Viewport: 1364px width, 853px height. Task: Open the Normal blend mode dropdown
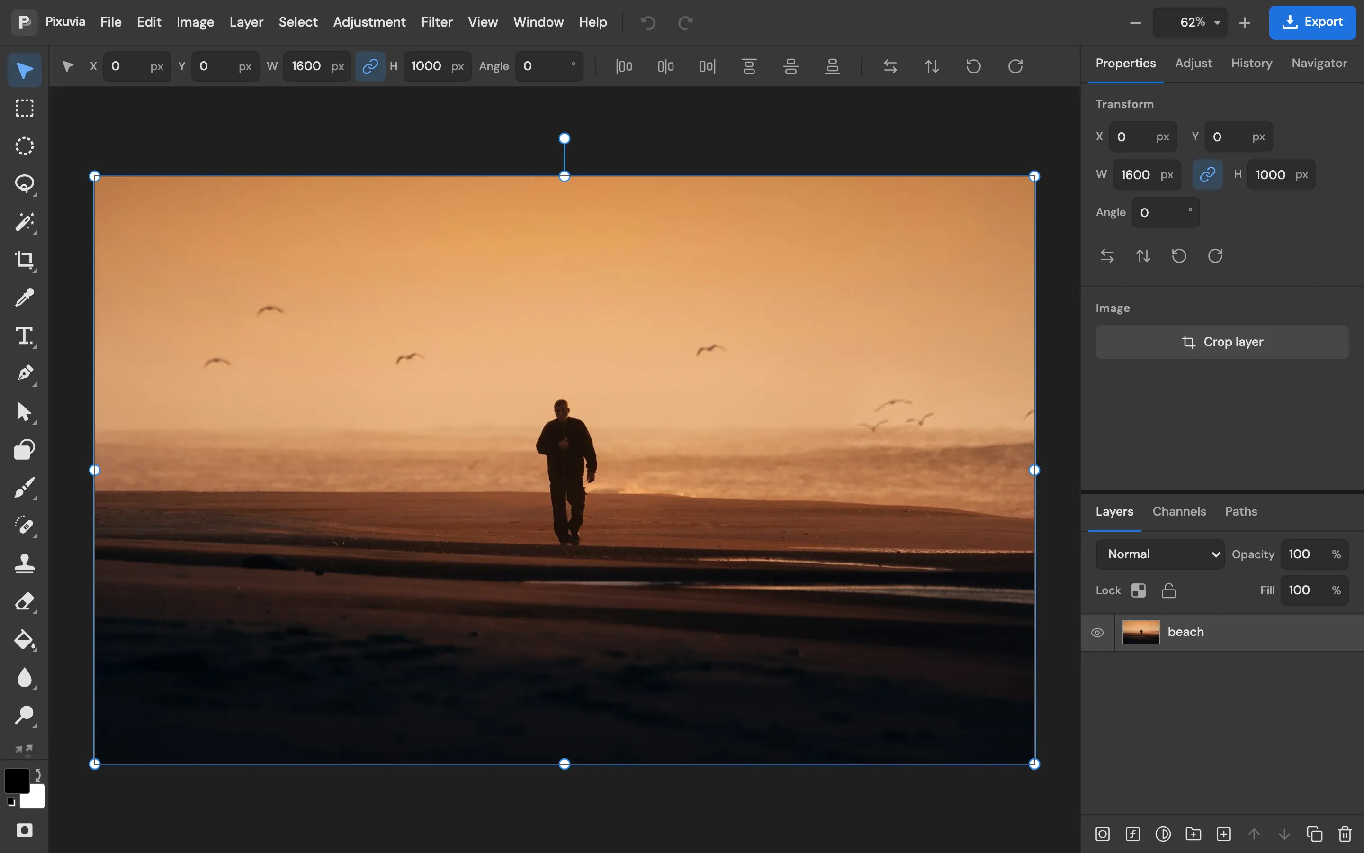click(1160, 554)
